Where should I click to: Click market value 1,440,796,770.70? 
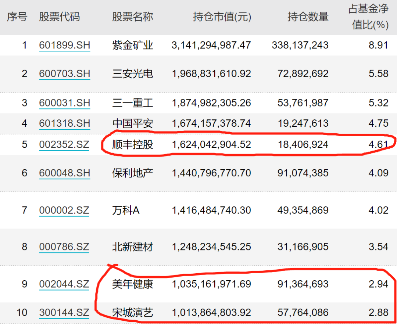click(x=211, y=173)
